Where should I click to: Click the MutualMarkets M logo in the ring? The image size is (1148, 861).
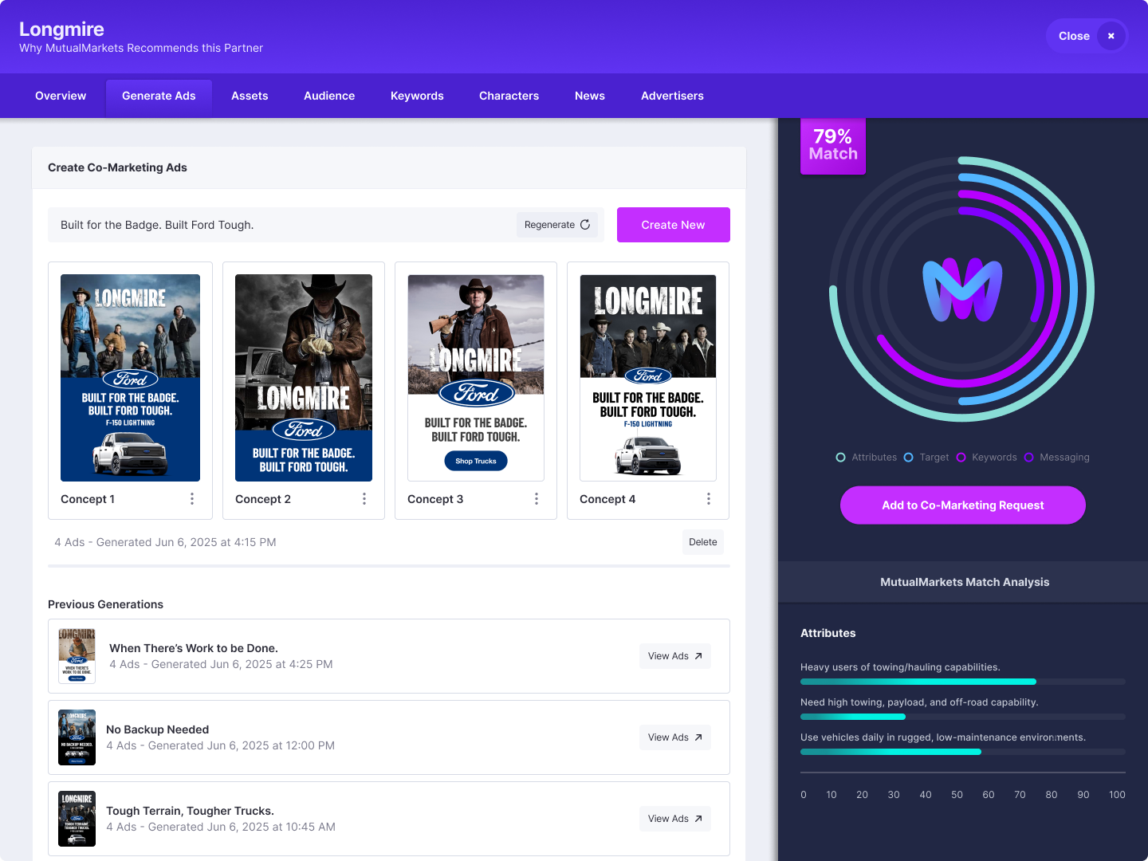coord(961,289)
